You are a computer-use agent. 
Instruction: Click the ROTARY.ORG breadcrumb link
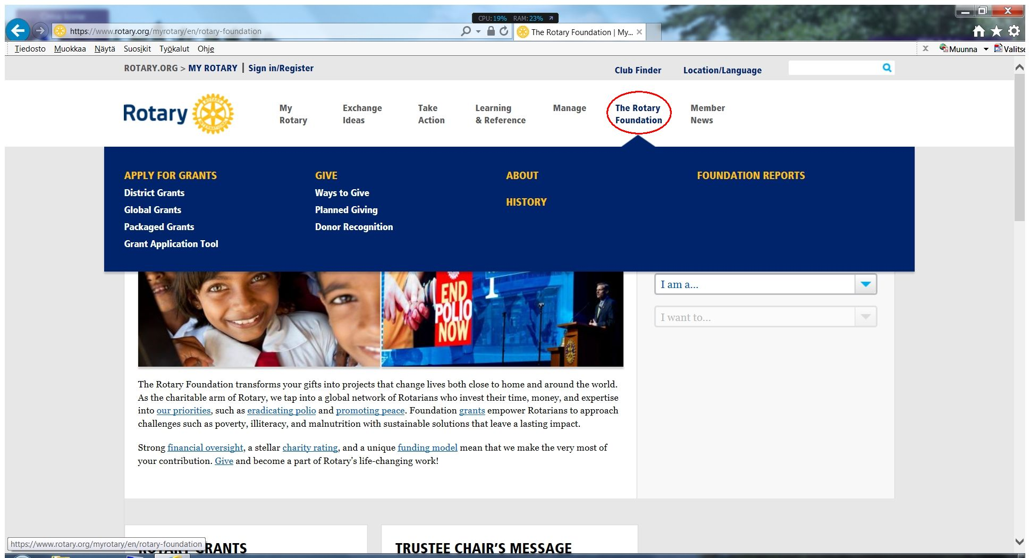(x=151, y=68)
